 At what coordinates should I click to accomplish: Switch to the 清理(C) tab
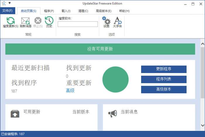coord(83,11)
